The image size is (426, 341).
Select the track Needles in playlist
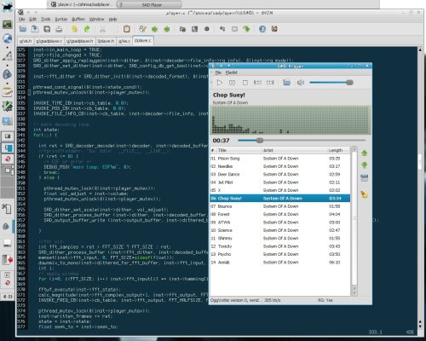(280, 166)
